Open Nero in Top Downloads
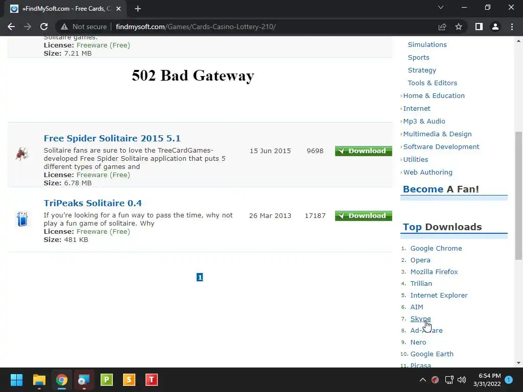The image size is (523, 392). pos(418,342)
